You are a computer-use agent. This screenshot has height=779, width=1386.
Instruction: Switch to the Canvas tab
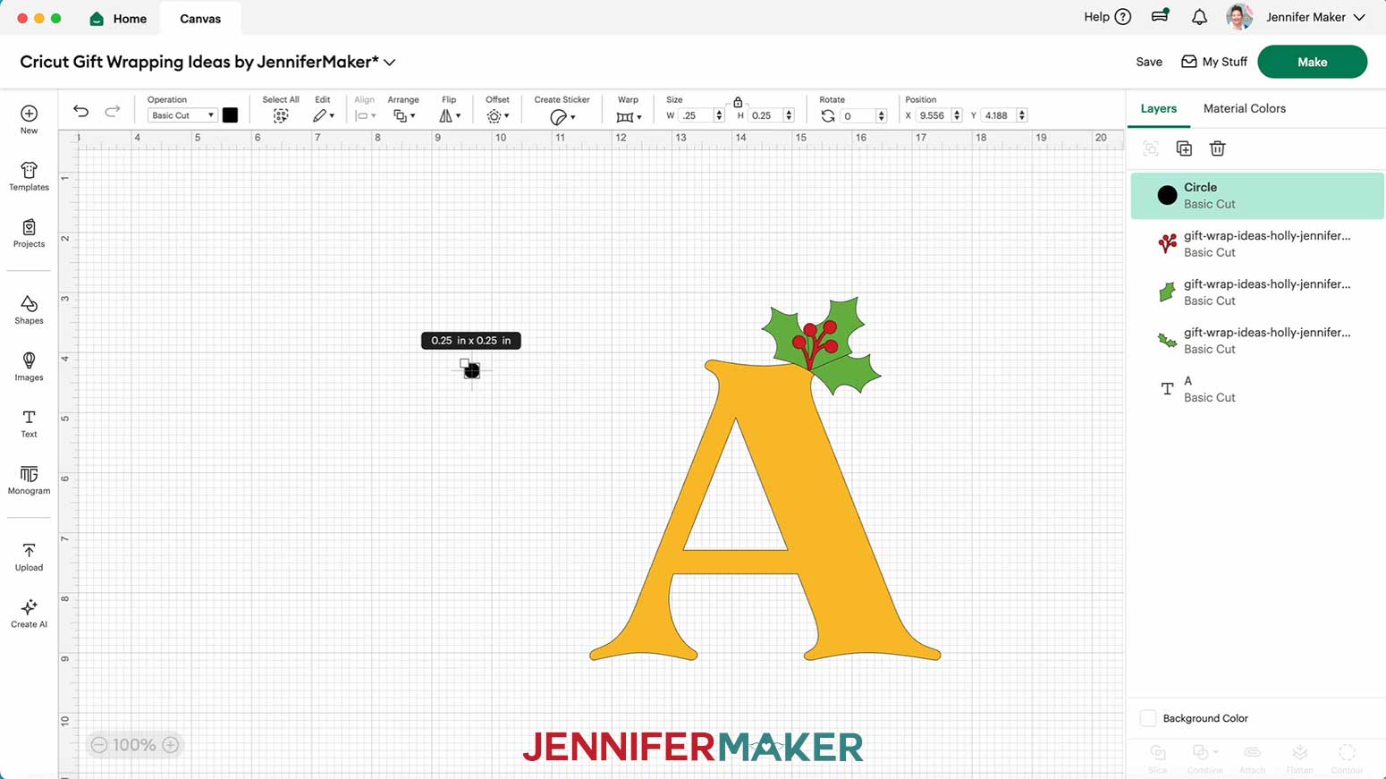click(x=200, y=18)
